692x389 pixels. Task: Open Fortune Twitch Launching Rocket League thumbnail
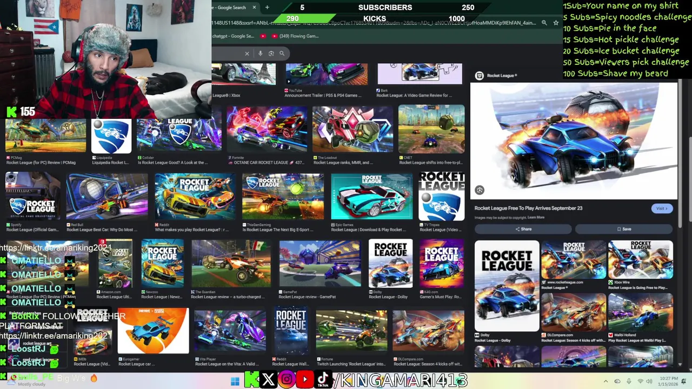pos(351,331)
